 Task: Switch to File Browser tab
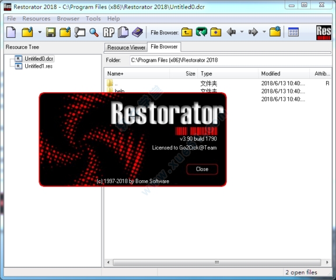coord(164,47)
